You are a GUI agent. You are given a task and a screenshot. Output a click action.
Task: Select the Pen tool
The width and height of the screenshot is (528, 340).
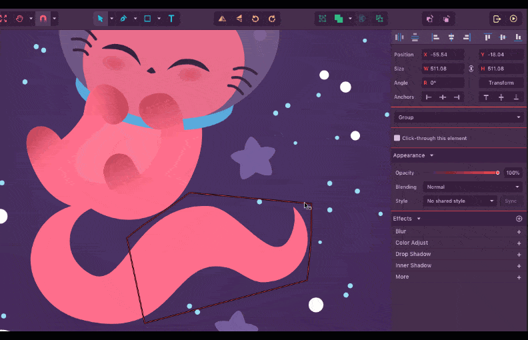point(123,19)
